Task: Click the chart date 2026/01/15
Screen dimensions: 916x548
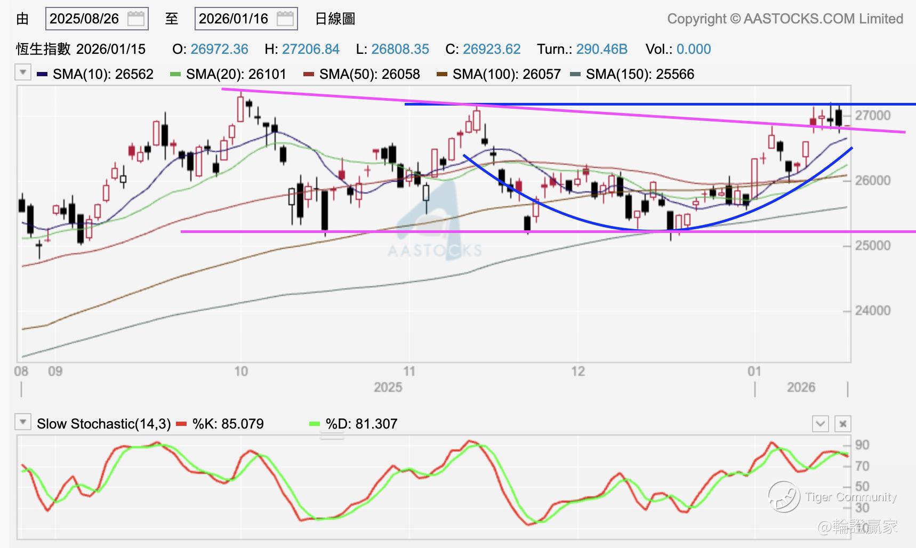Action: click(x=111, y=49)
